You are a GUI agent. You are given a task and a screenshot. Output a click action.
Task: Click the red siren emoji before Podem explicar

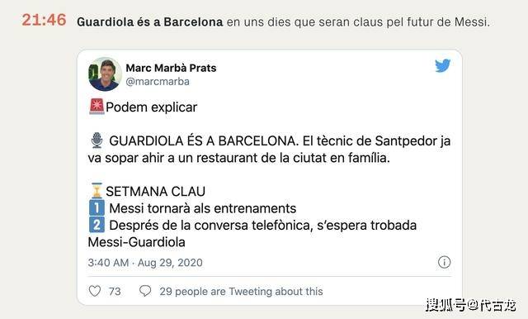click(97, 107)
